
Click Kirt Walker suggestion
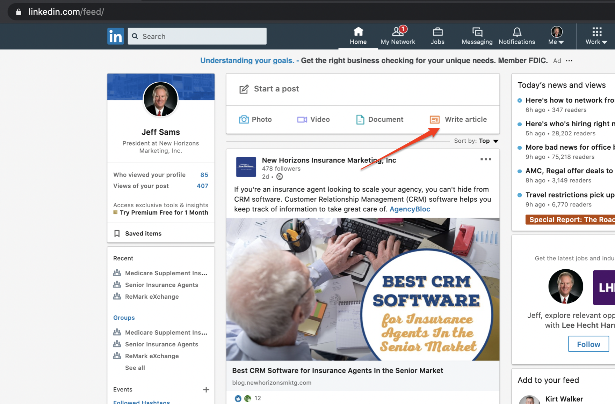[564, 399]
